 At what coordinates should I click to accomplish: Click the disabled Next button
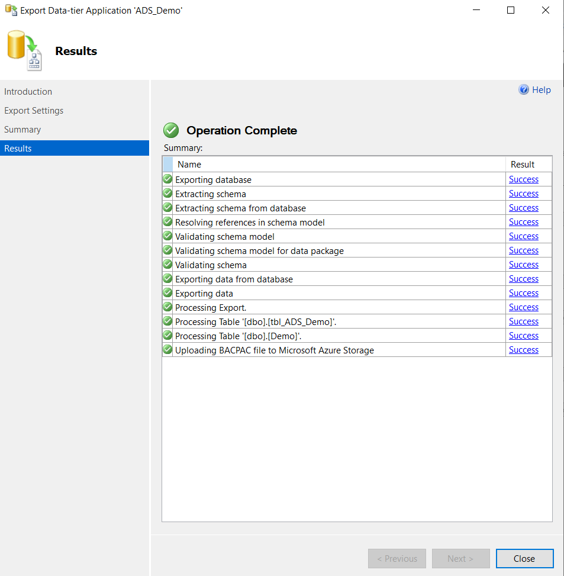[461, 558]
